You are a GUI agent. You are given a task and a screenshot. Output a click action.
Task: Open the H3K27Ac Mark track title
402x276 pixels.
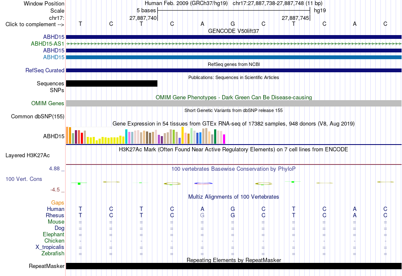click(234, 150)
